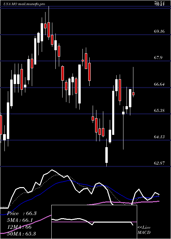
Task: Click the 65.38 price level label
Action: pyautogui.click(x=159, y=110)
